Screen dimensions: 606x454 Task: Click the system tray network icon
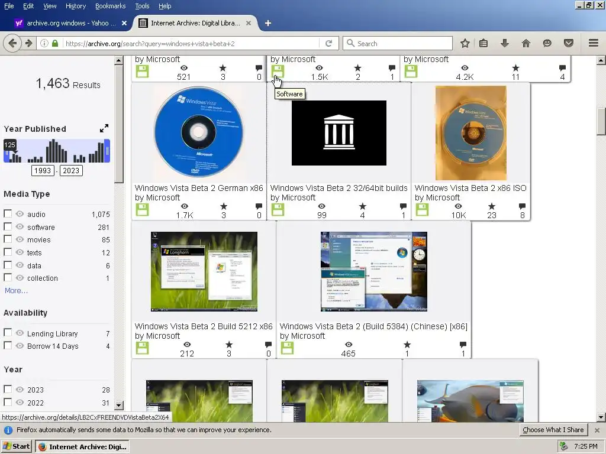point(564,446)
